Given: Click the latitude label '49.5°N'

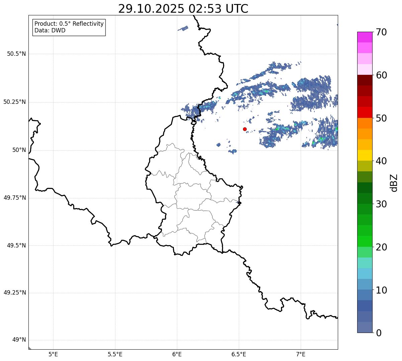Looking at the screenshot, I should point(16,245).
